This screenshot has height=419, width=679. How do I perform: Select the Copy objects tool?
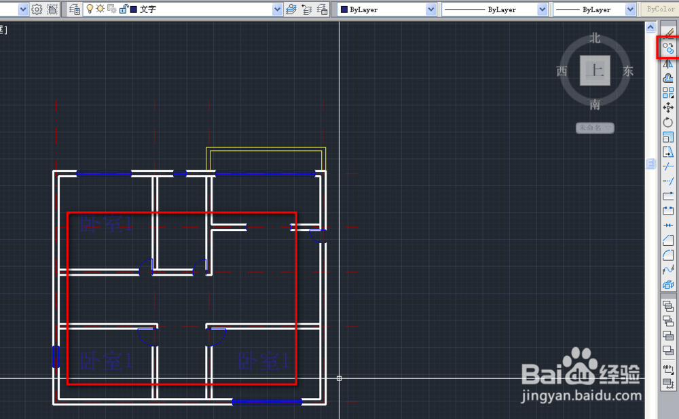[668, 48]
